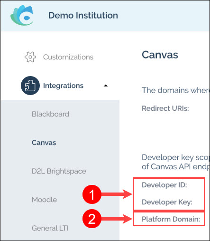Click the Demo Institution title
210x241 pixels.
pyautogui.click(x=83, y=15)
